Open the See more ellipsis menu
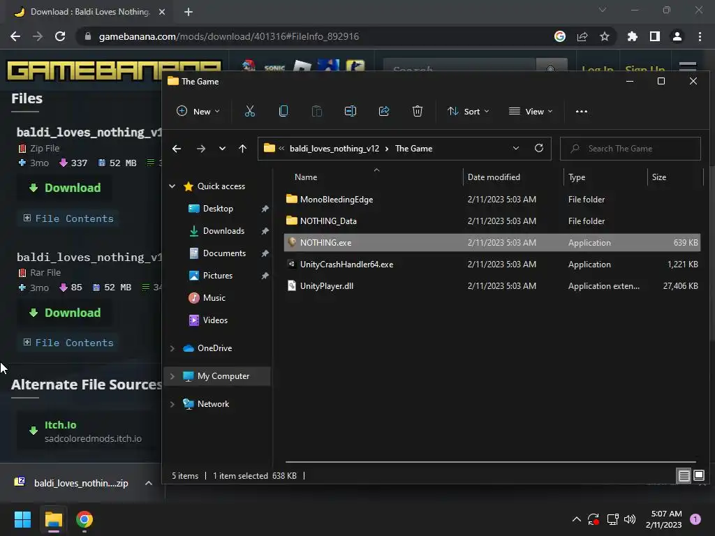The image size is (715, 536). (x=582, y=111)
